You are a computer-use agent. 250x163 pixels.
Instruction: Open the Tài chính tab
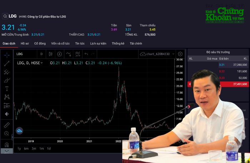point(136,43)
